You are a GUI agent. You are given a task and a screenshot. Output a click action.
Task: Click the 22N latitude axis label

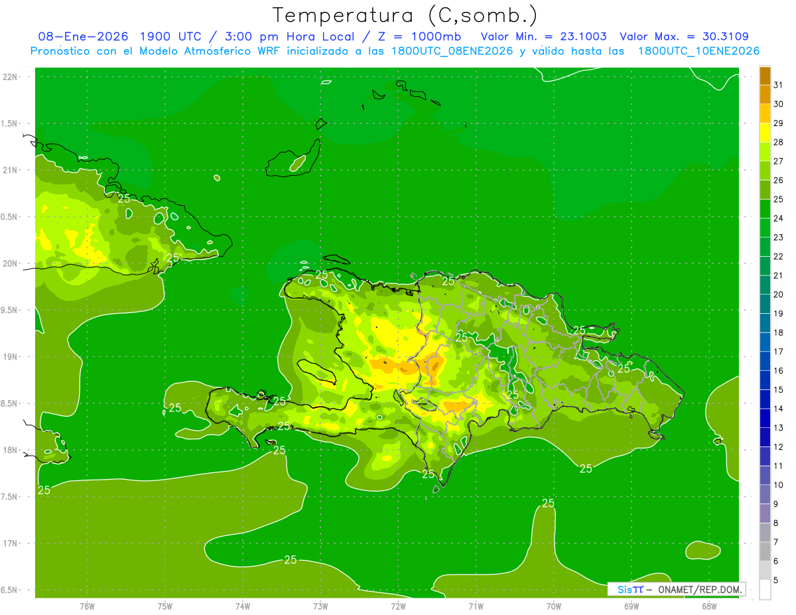(x=10, y=77)
